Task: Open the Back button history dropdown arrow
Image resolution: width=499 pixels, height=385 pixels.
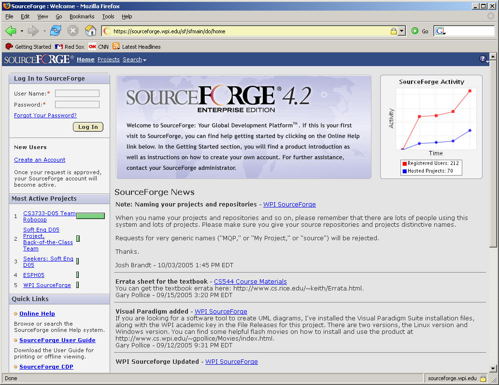Action: (x=22, y=31)
